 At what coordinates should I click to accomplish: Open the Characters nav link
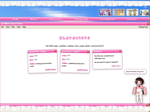tap(56, 19)
